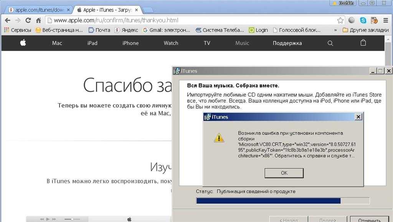
Task: Open the Голосовой блок... bookmark
Action: [297, 30]
